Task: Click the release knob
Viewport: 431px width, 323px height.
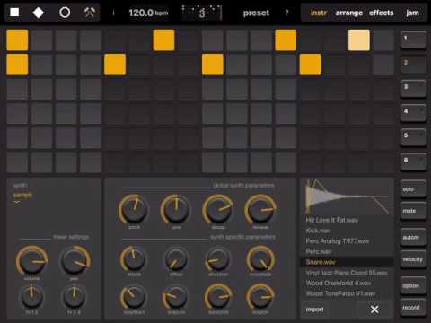Action: click(260, 209)
